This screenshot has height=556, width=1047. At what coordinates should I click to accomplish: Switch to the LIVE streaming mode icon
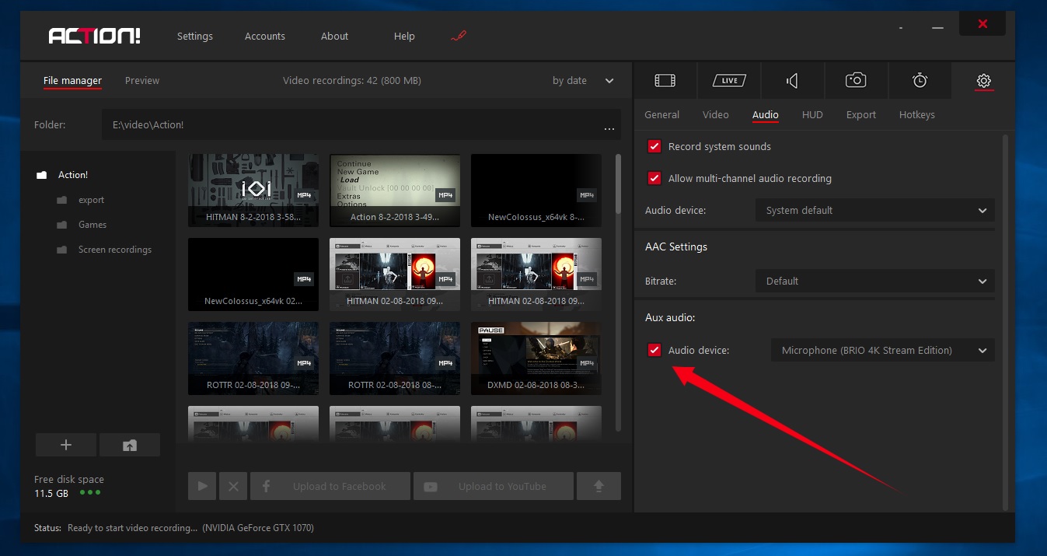(728, 81)
